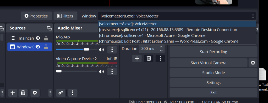Remove the scene transition with the trash icon

(x=149, y=58)
